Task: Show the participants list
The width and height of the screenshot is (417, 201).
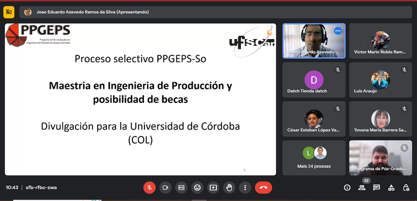Action: pos(362,187)
